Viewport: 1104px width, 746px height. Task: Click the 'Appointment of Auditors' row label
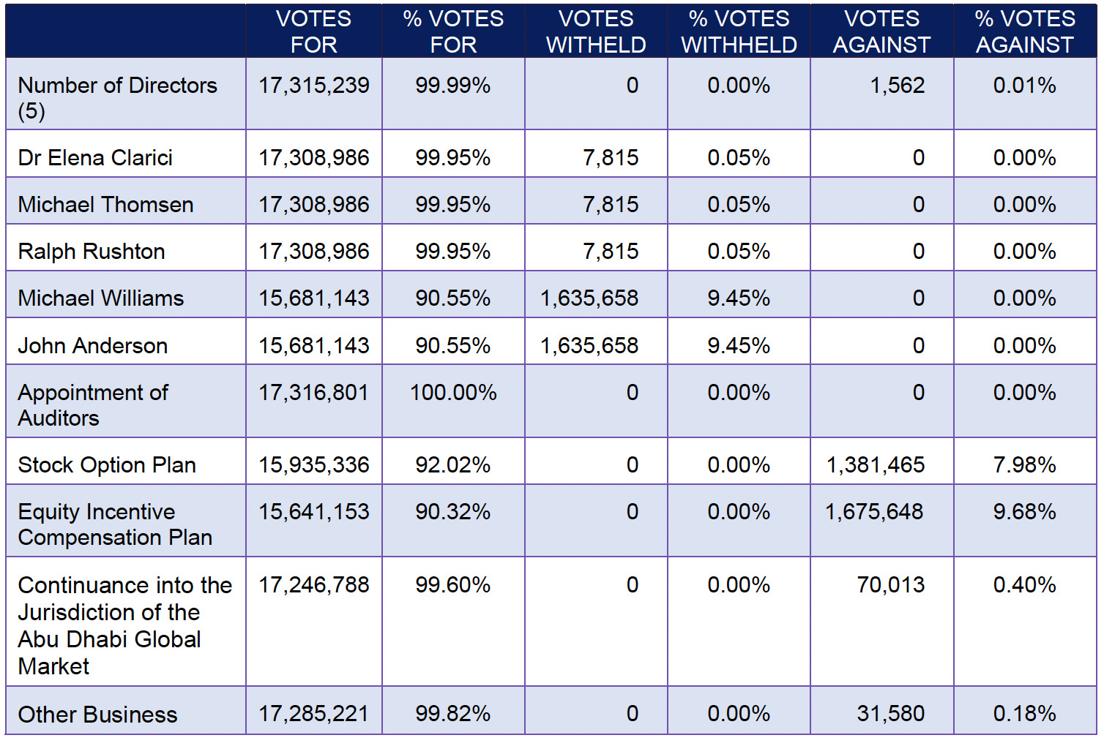pos(93,404)
